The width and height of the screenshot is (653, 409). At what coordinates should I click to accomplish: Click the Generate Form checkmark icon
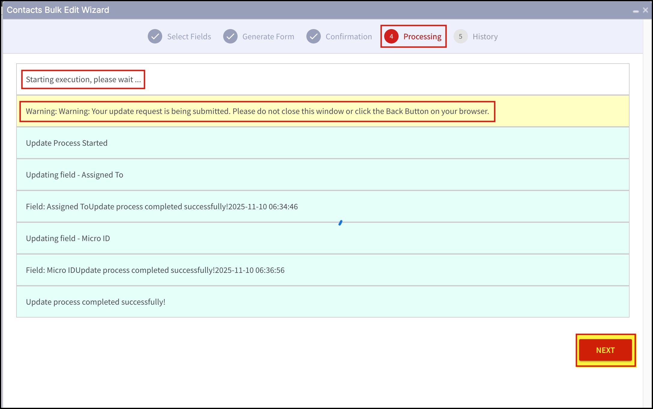230,37
